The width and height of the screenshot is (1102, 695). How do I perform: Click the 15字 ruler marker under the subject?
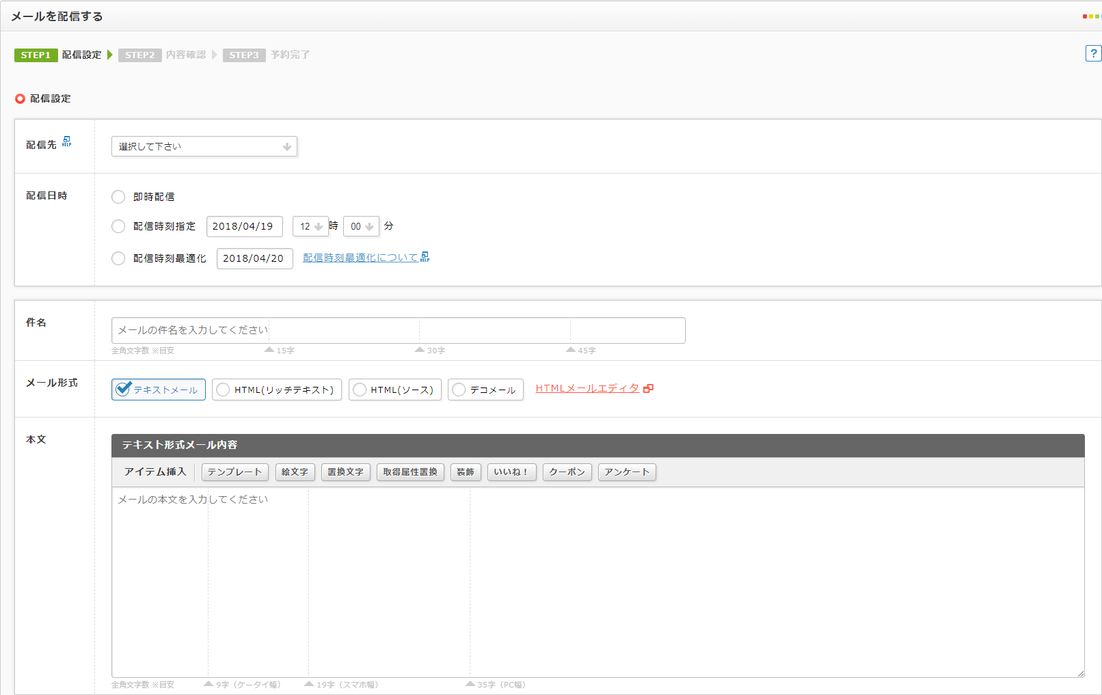[x=280, y=350]
